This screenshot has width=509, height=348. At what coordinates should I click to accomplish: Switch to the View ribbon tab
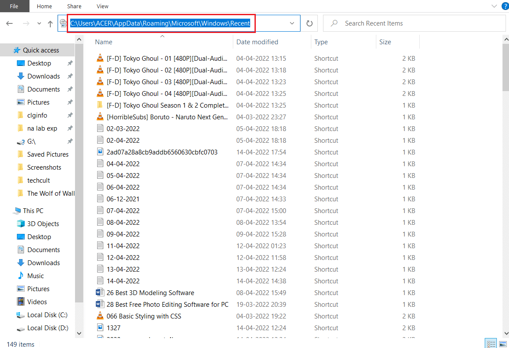pyautogui.click(x=102, y=6)
